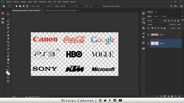Image resolution: width=184 pixels, height=103 pixels.
Task: Select the Brush tool
Action: click(8, 32)
